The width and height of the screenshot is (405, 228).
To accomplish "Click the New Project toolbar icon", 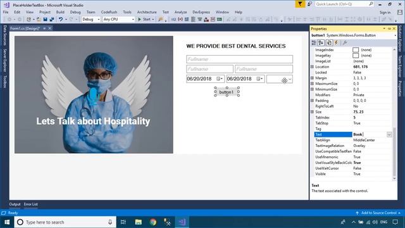I will coord(28,20).
